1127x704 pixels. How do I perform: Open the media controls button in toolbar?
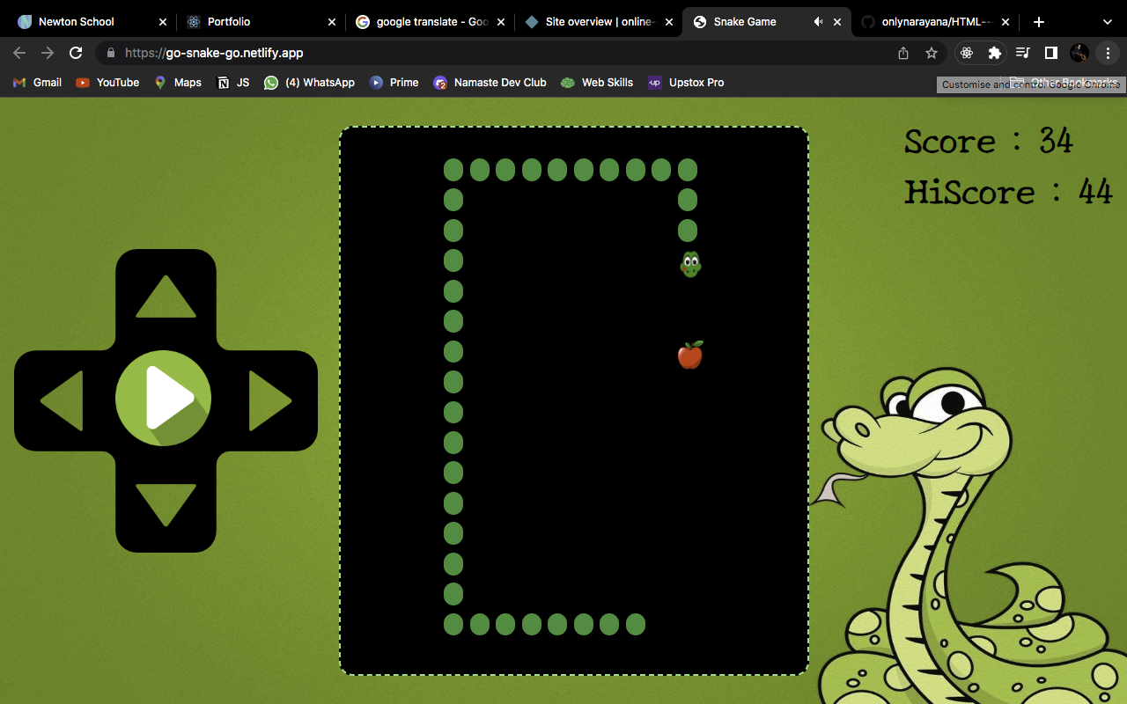[1022, 53]
